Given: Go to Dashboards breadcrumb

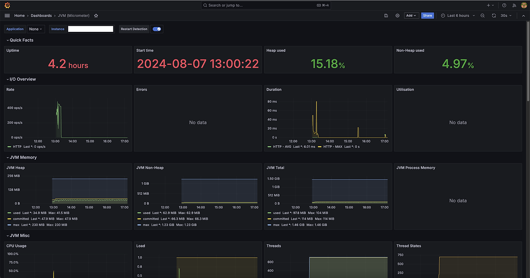Looking at the screenshot, I should coord(41,15).
